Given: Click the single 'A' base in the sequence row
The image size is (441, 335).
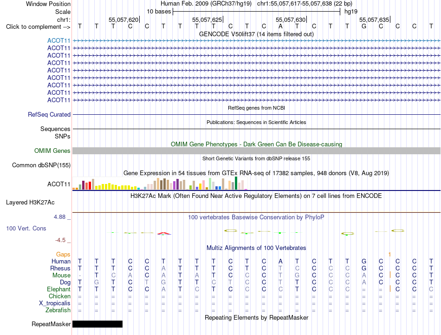Looking at the screenshot, I should (280, 26).
